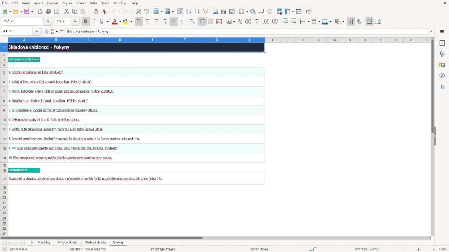The image size is (449, 252).
Task: Open the Sheet menu
Action: tap(81, 3)
